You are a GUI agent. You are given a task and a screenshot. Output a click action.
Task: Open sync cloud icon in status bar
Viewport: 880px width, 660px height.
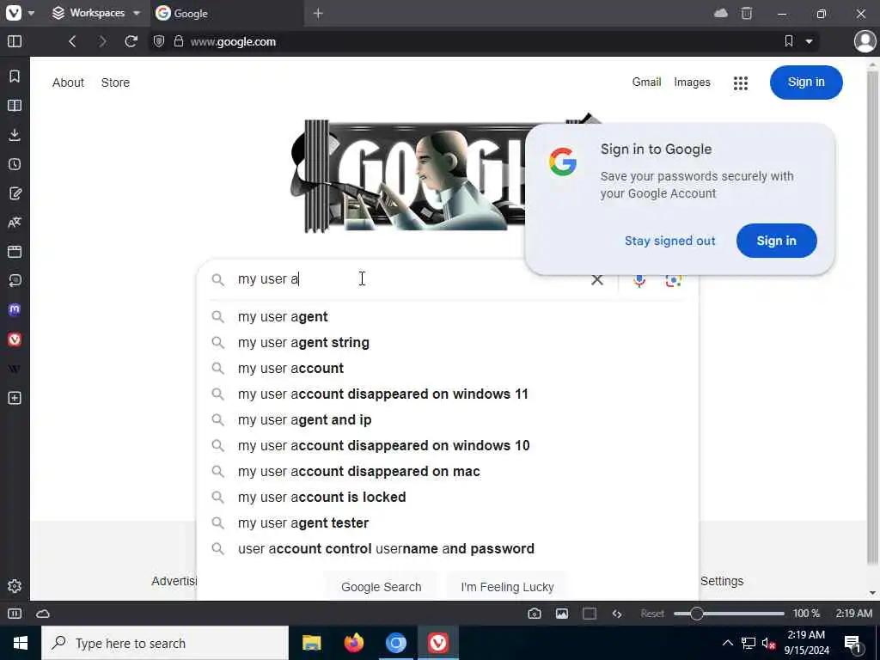[43, 614]
